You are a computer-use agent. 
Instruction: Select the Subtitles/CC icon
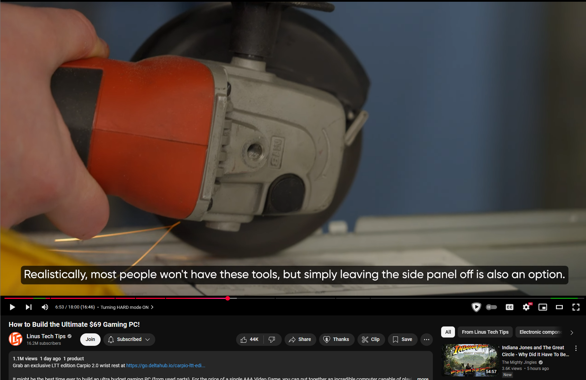509,307
